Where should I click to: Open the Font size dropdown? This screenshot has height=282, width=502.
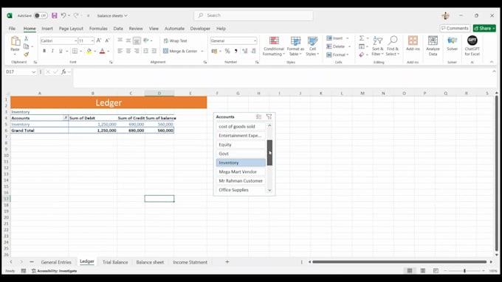(x=92, y=40)
